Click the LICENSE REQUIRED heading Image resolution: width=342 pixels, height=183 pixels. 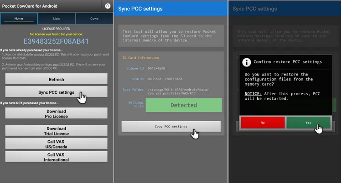pyautogui.click(x=56, y=29)
